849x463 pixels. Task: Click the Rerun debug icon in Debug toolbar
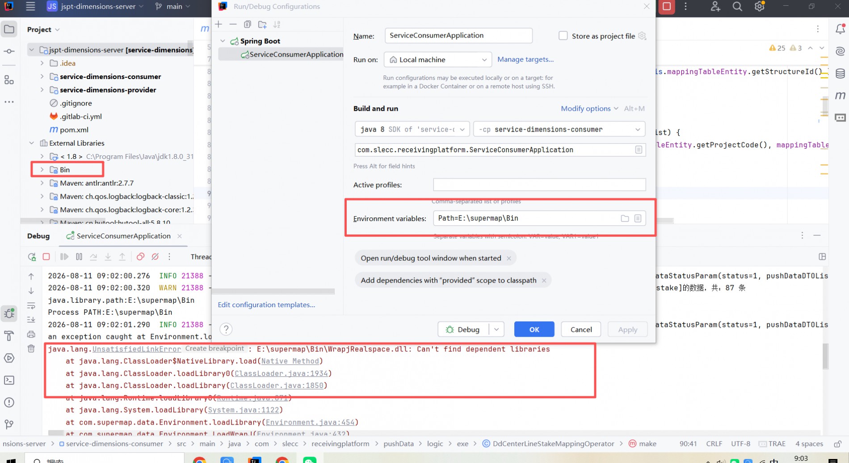pos(32,257)
